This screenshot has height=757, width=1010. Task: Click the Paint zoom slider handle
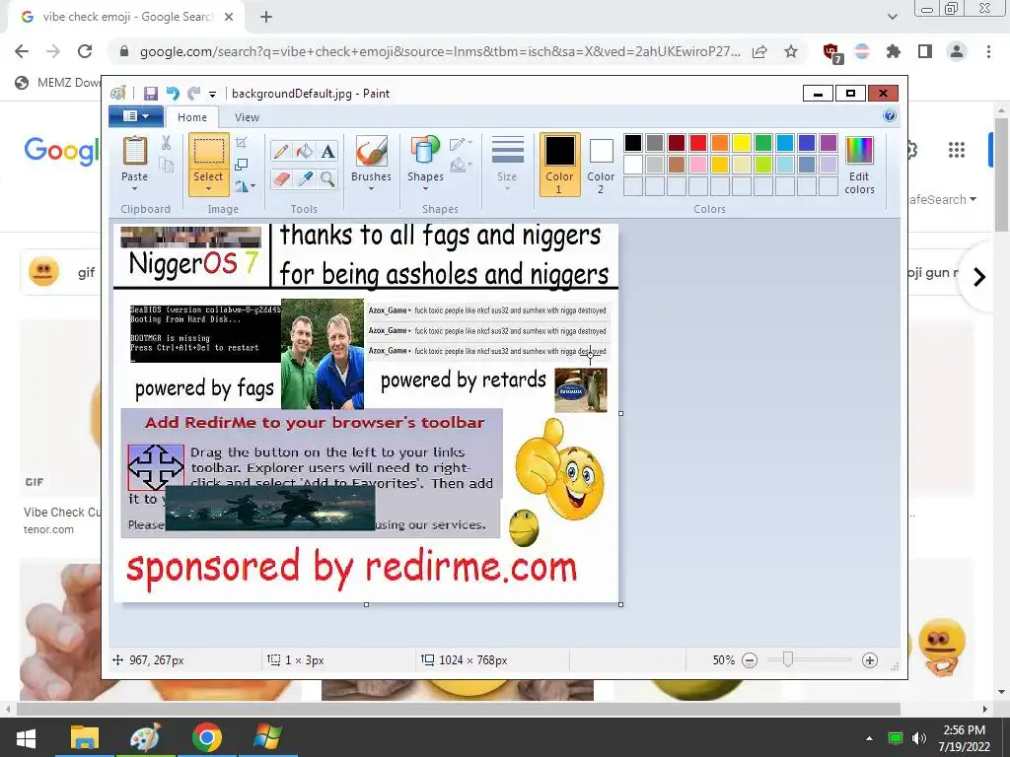pyautogui.click(x=787, y=659)
